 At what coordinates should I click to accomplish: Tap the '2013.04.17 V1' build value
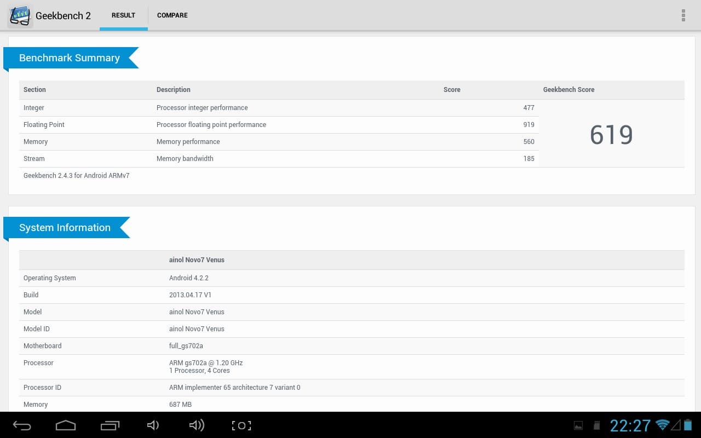click(190, 295)
